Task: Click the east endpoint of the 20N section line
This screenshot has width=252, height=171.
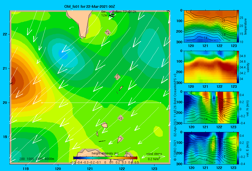Action: coord(161,103)
